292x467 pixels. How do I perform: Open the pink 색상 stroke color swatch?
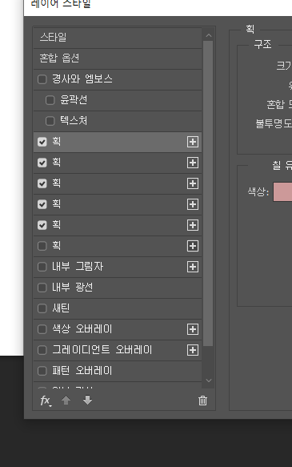[282, 192]
